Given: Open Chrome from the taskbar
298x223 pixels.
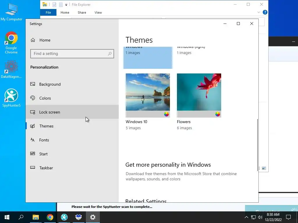Looking at the screenshot, I should (x=50, y=217).
